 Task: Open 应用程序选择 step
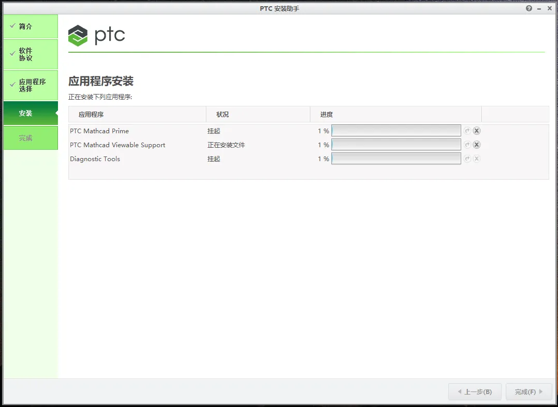(x=31, y=85)
